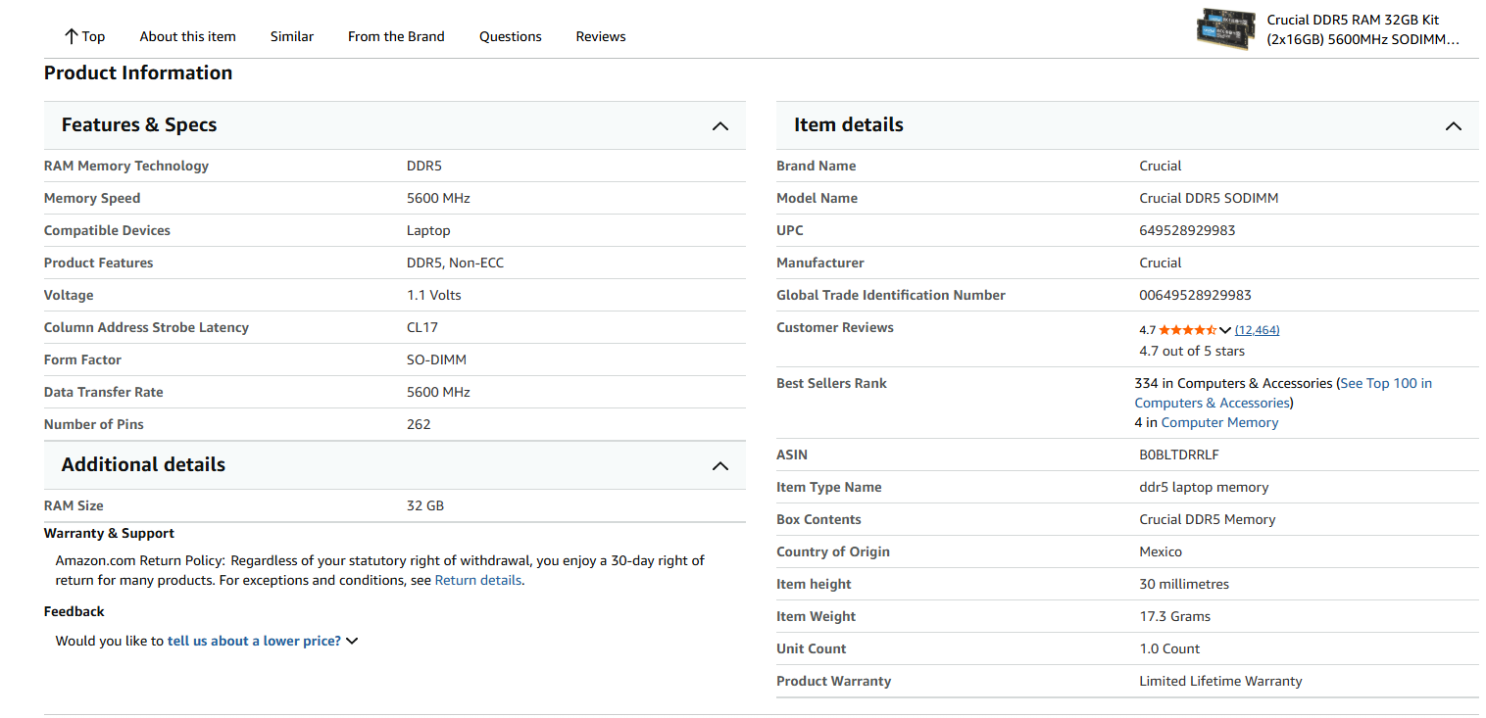Click the Crucial DDR5 RAM product title
Screen dimensions: 1486x718
pyautogui.click(x=1362, y=29)
